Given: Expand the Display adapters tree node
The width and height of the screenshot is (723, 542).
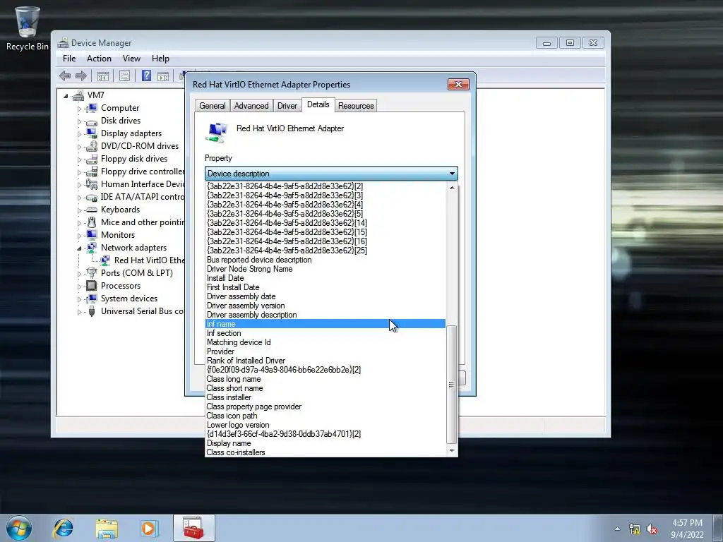Looking at the screenshot, I should point(79,134).
